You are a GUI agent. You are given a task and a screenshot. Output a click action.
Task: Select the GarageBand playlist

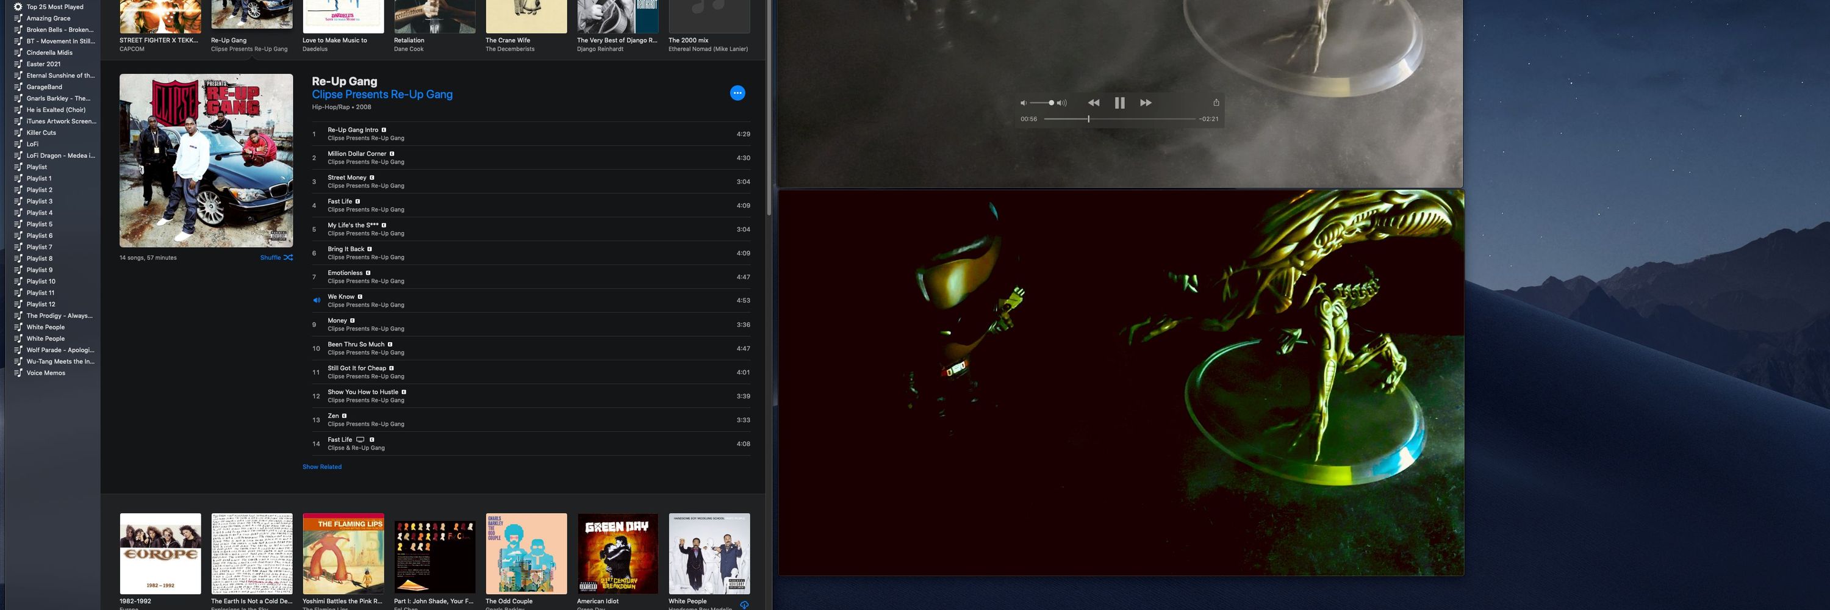44,87
